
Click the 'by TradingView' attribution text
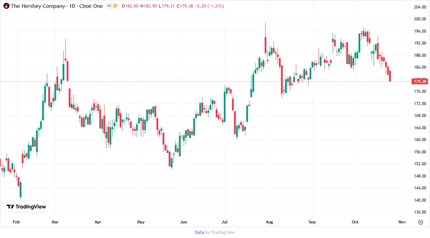click(x=220, y=232)
